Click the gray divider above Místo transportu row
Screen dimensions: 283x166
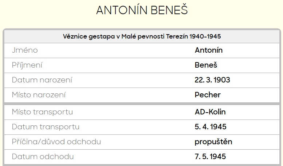pyautogui.click(x=142, y=104)
